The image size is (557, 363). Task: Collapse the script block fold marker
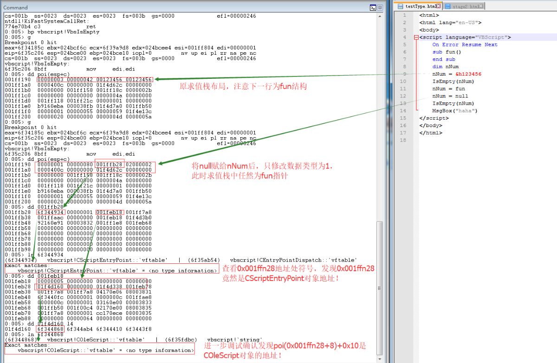click(416, 37)
